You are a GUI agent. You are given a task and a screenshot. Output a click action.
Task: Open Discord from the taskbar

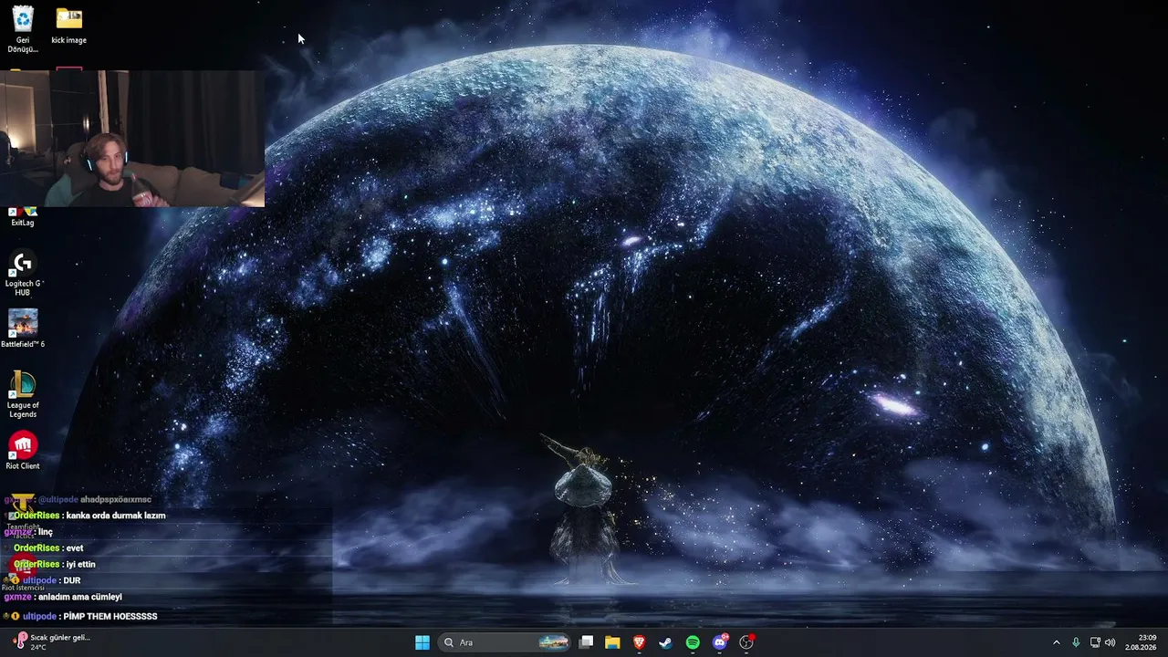click(720, 642)
